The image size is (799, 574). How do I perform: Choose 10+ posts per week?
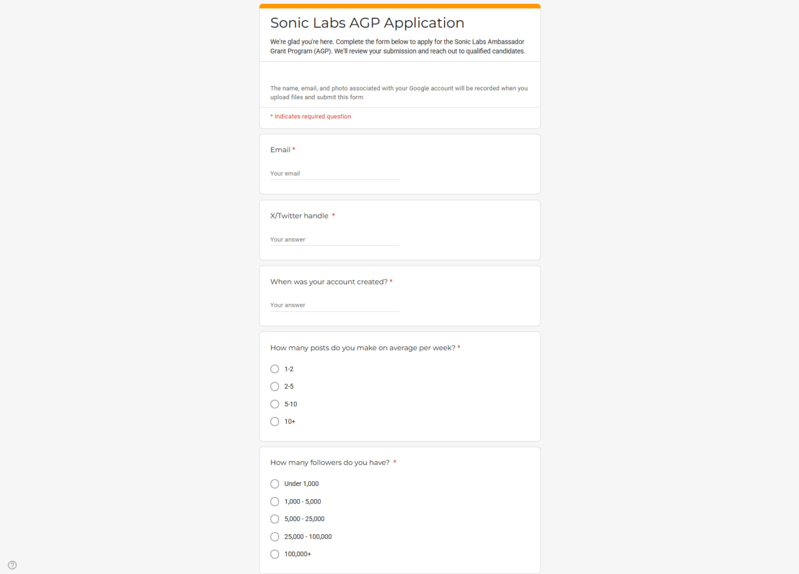tap(275, 422)
